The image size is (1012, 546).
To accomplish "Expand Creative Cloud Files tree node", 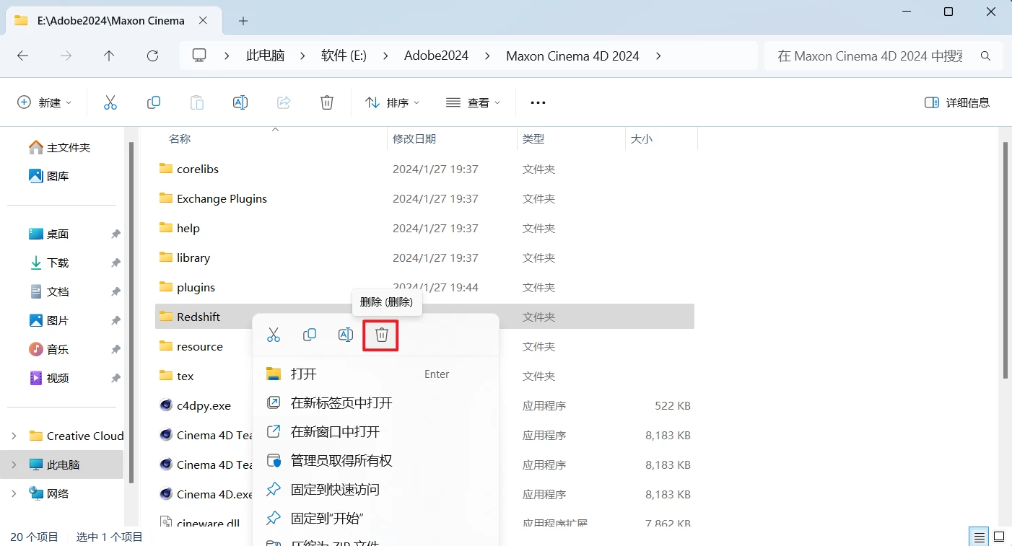I will (14, 436).
